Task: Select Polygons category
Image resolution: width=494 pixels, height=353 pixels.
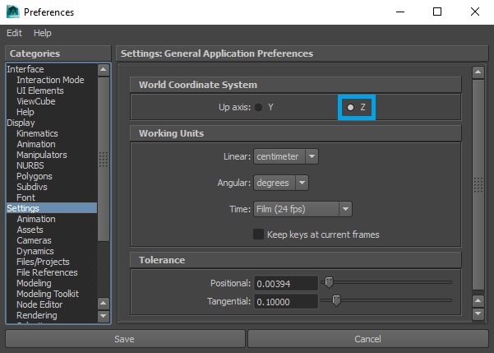Action: click(52, 176)
